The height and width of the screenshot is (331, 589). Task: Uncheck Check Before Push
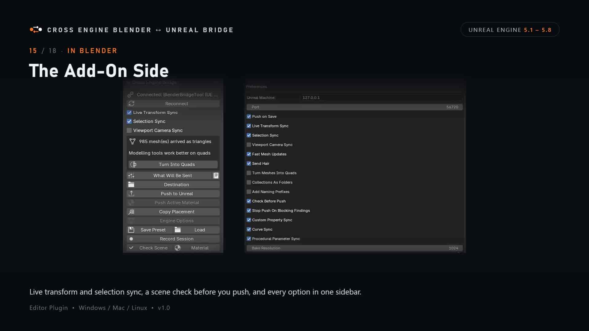[x=249, y=201]
